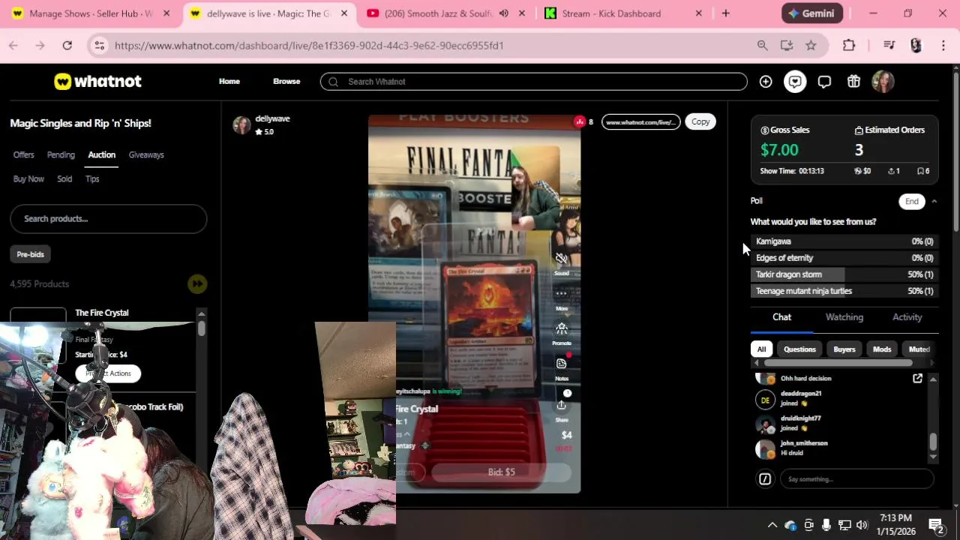Click the chat messages vertical scrollbar
Screen dimensions: 960x540
click(x=933, y=442)
